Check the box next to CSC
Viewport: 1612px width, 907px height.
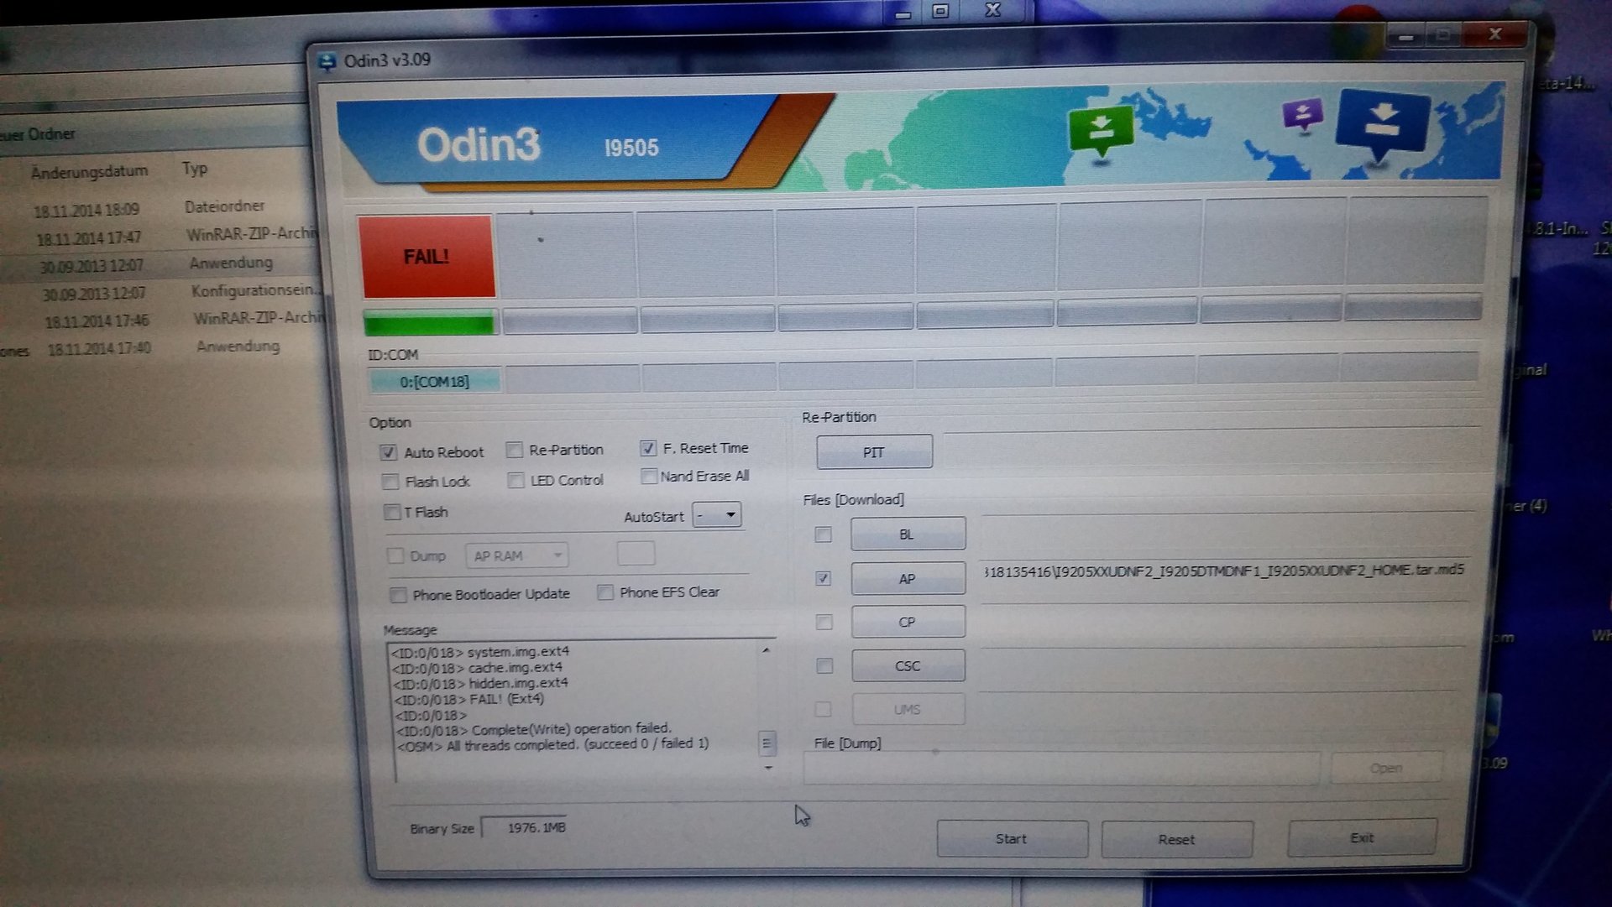[x=825, y=666]
